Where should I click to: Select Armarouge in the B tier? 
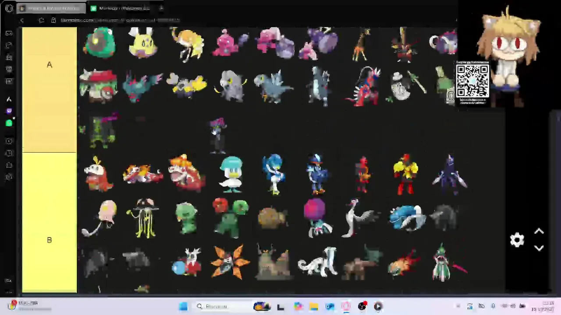click(405, 174)
